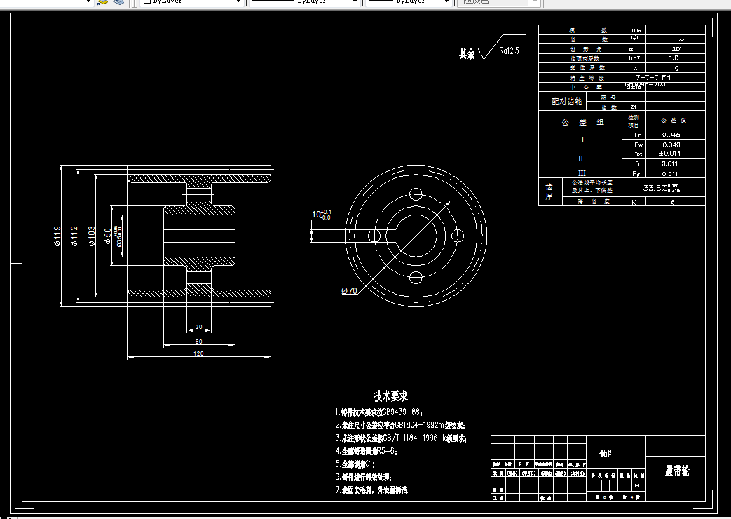Click the bottom bolt hole in circular view
The height and width of the screenshot is (519, 731).
(416, 278)
